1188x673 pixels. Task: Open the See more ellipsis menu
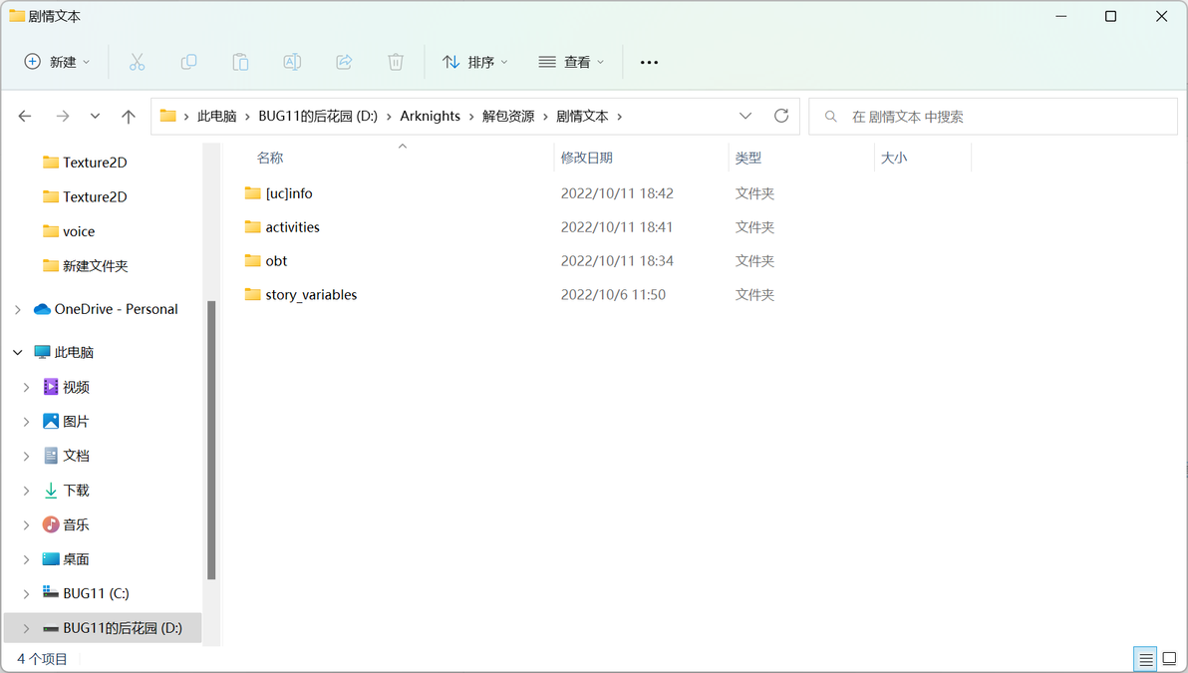point(649,62)
